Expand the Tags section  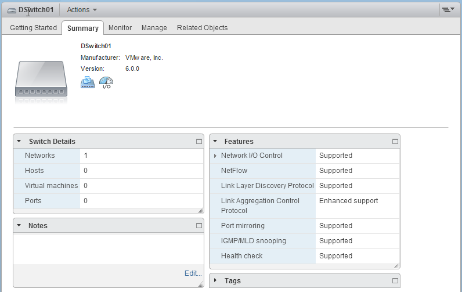coord(215,280)
